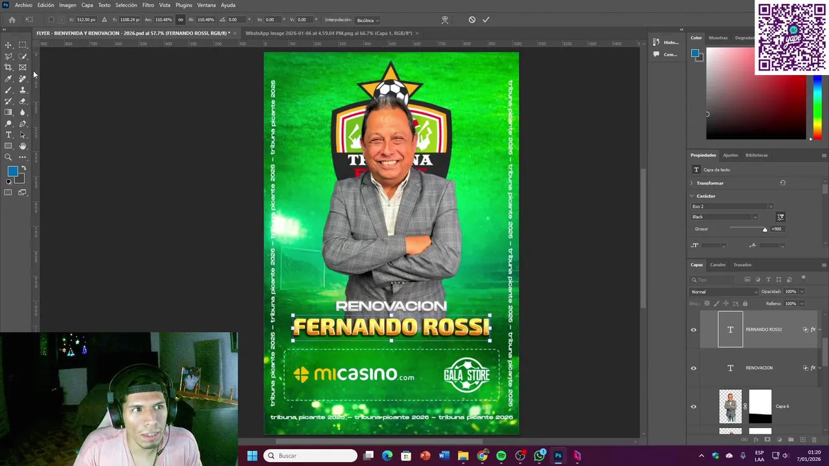Click the Grosor +900 value field
Image resolution: width=829 pixels, height=466 pixels.
pyautogui.click(x=777, y=229)
